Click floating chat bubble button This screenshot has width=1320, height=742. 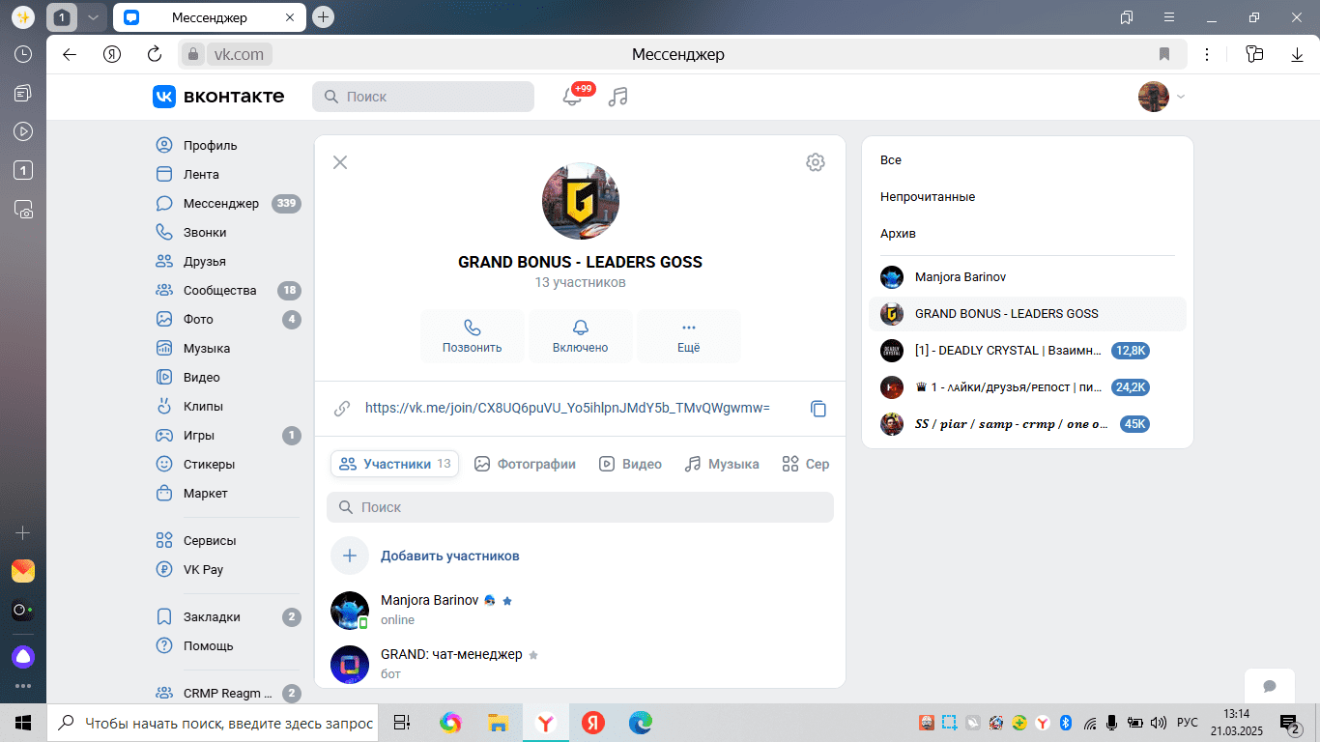(1270, 686)
